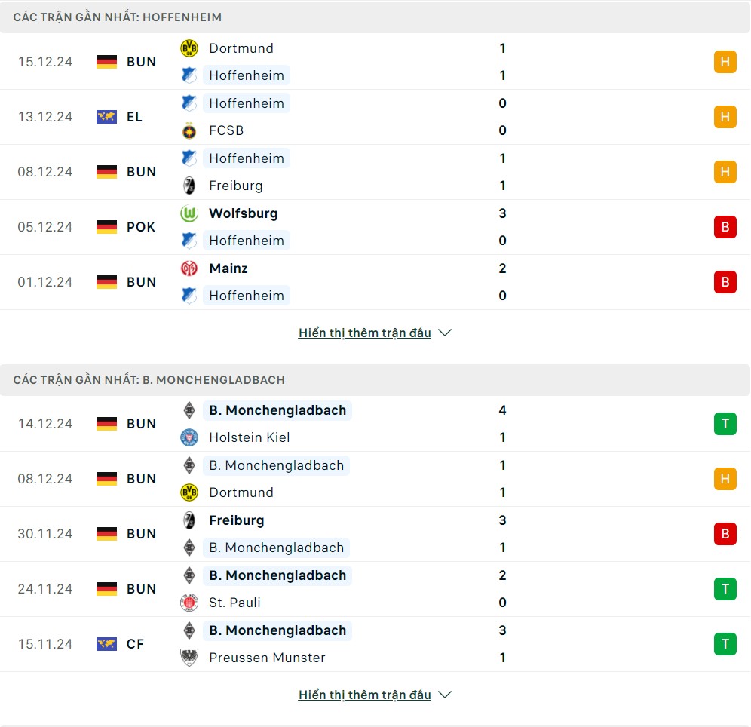
Task: Click the red B badge for Freiburg 3-1 match
Action: [x=725, y=534]
